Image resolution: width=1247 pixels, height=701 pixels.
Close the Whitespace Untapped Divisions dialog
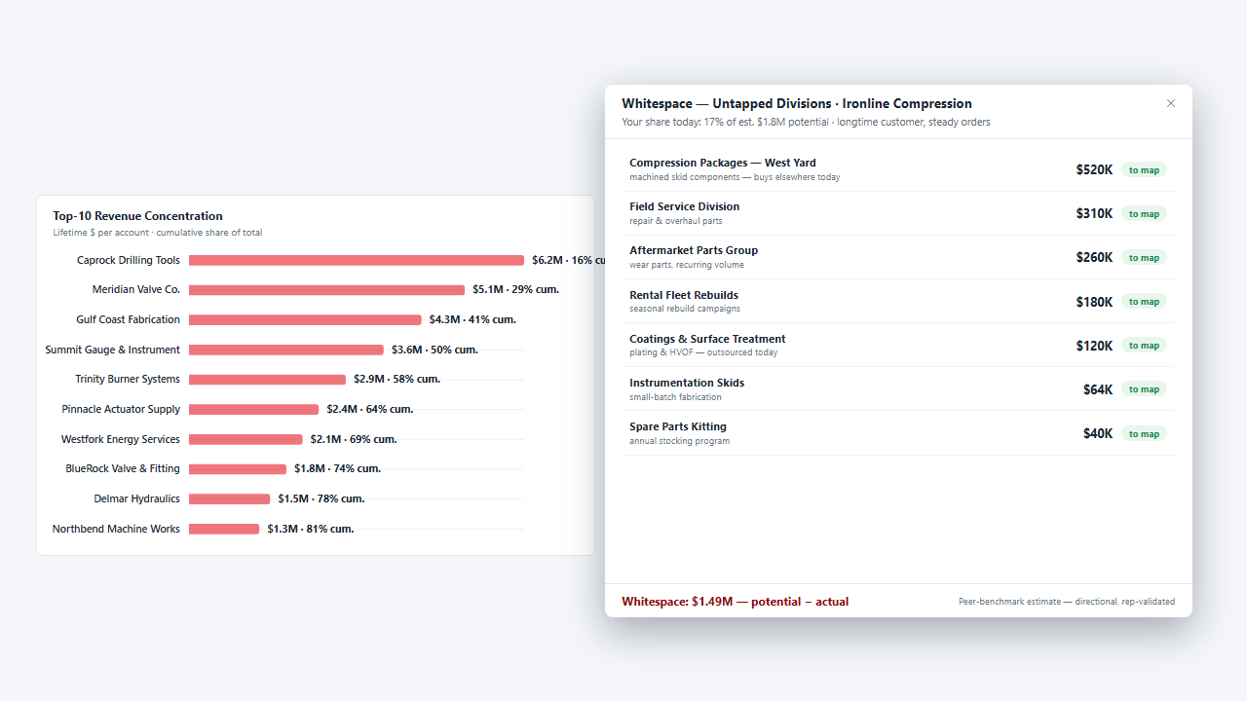pyautogui.click(x=1171, y=103)
